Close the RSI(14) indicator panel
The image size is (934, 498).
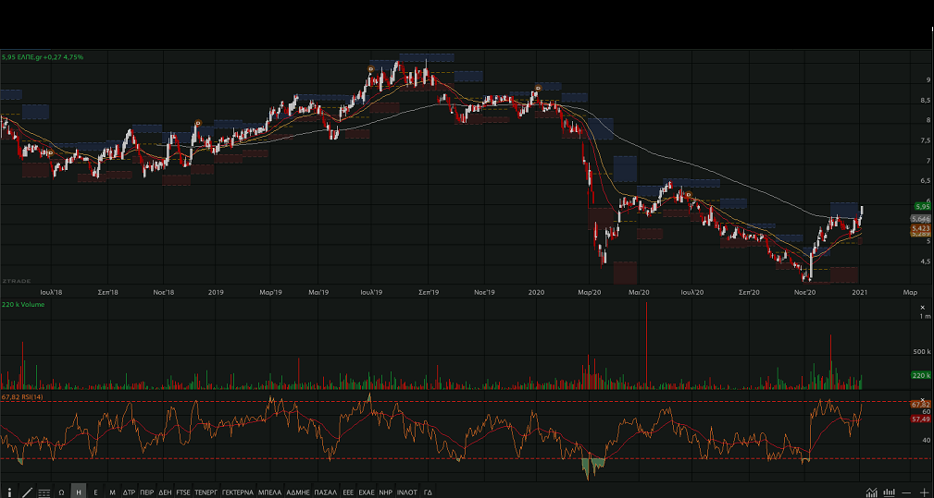[921, 397]
